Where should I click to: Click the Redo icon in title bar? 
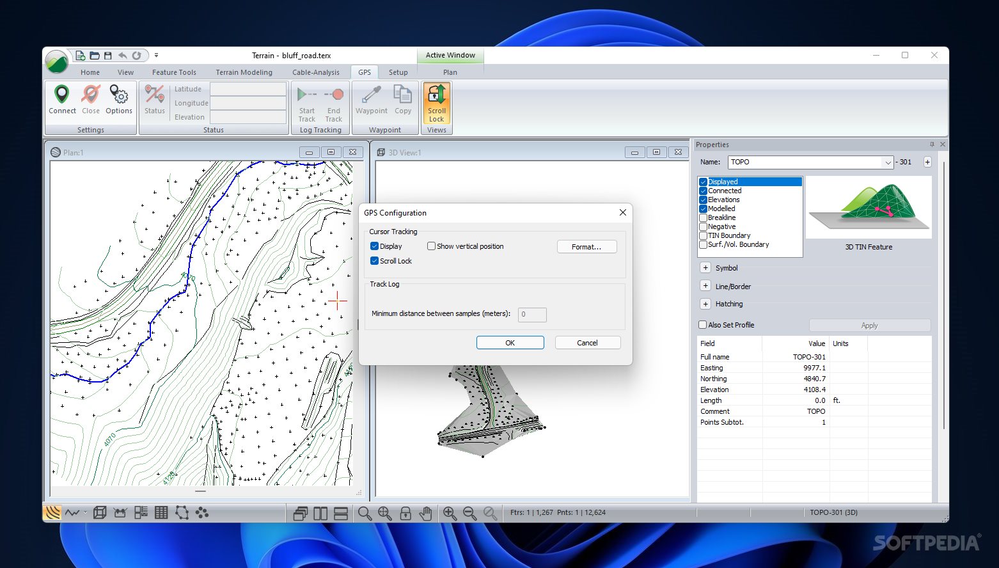136,56
